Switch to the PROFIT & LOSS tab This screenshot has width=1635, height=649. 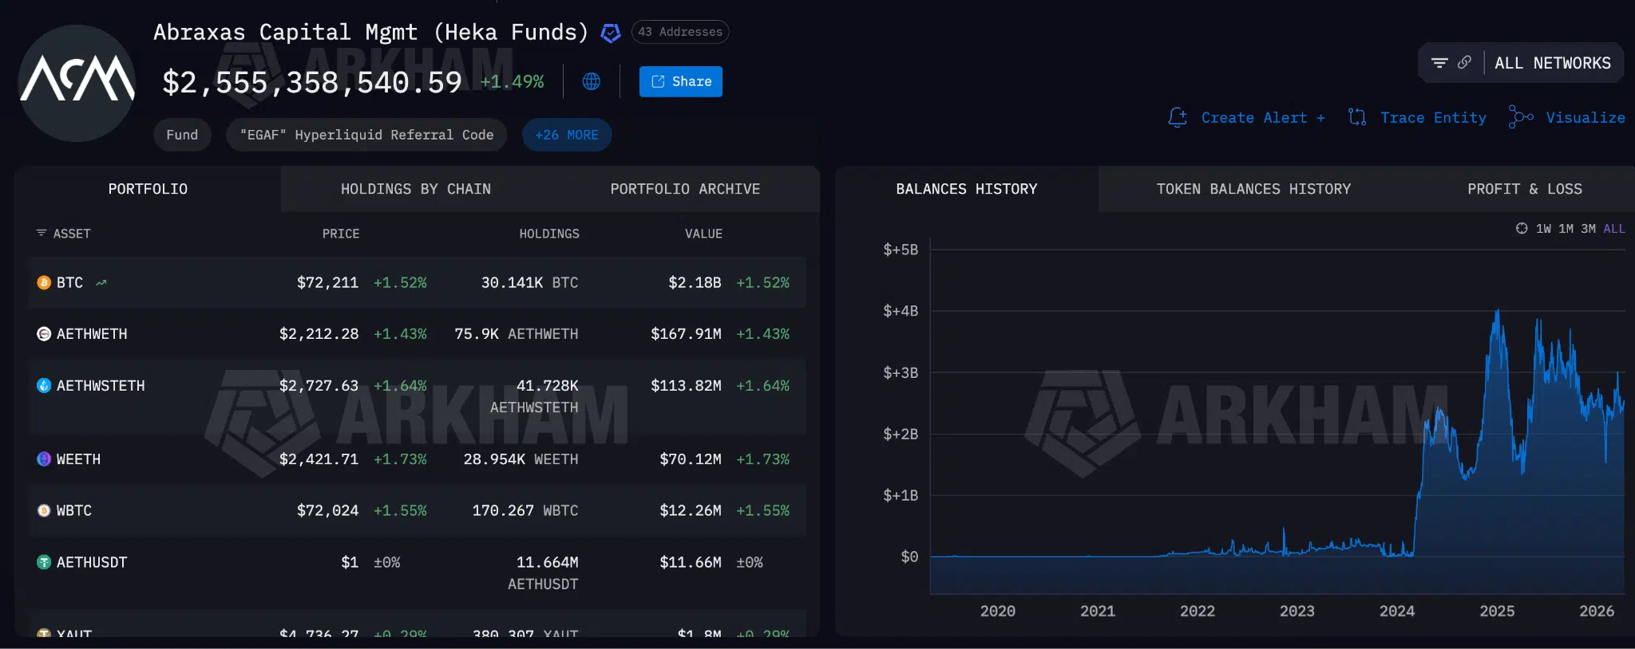click(1525, 189)
